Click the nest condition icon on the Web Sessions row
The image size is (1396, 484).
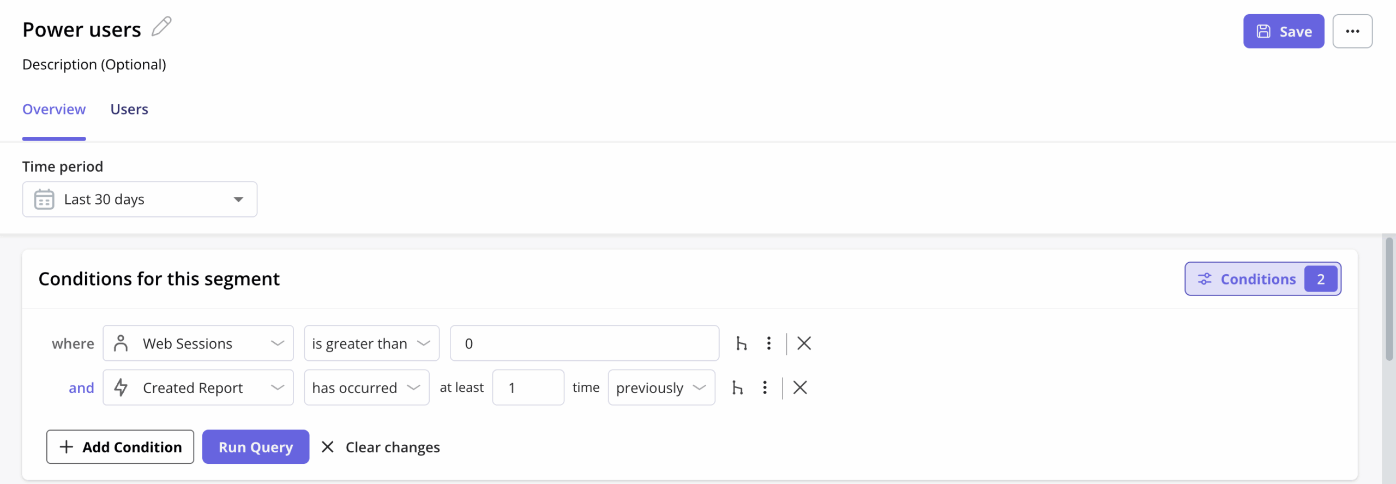point(742,343)
